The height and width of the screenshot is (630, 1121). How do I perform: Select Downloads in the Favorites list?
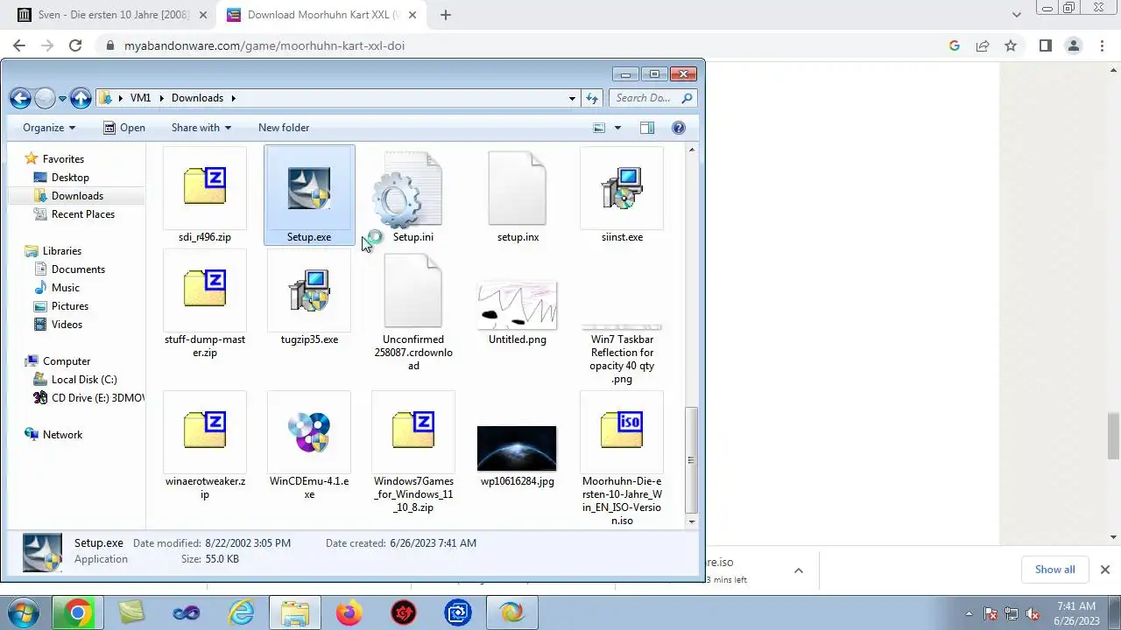pyautogui.click(x=77, y=196)
